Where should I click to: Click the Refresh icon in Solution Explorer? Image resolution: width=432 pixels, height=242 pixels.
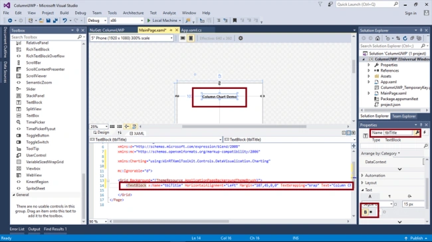click(x=405, y=38)
